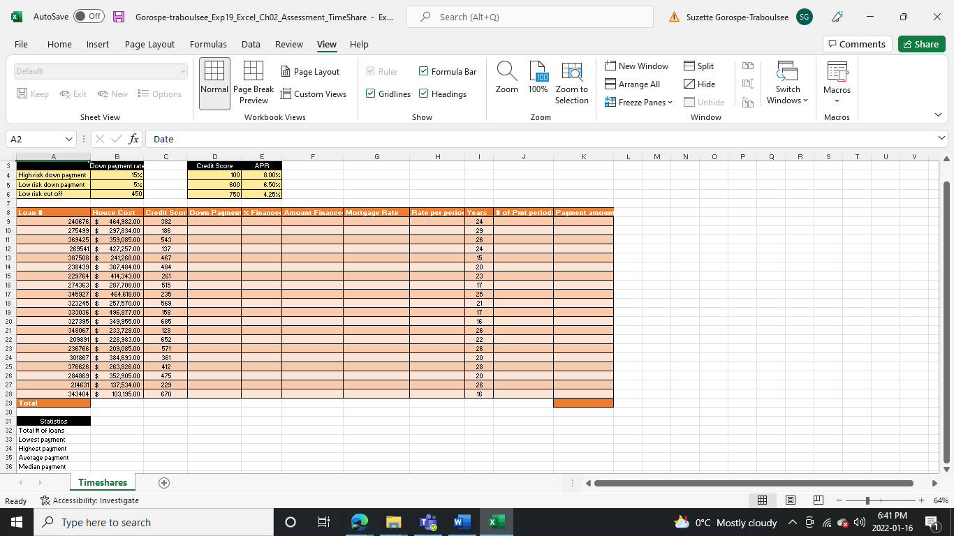The width and height of the screenshot is (954, 536).
Task: Switch to Normal workbook view
Action: tap(214, 83)
